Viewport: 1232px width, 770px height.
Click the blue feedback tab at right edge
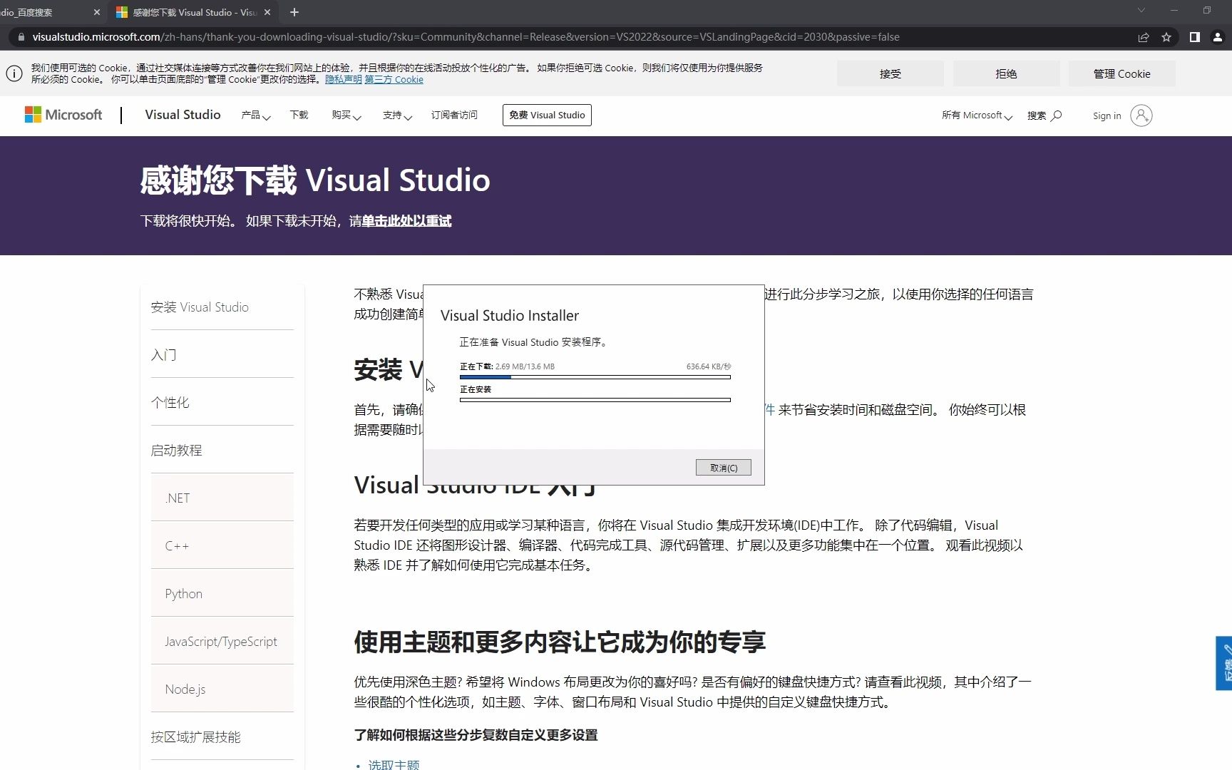click(1224, 663)
